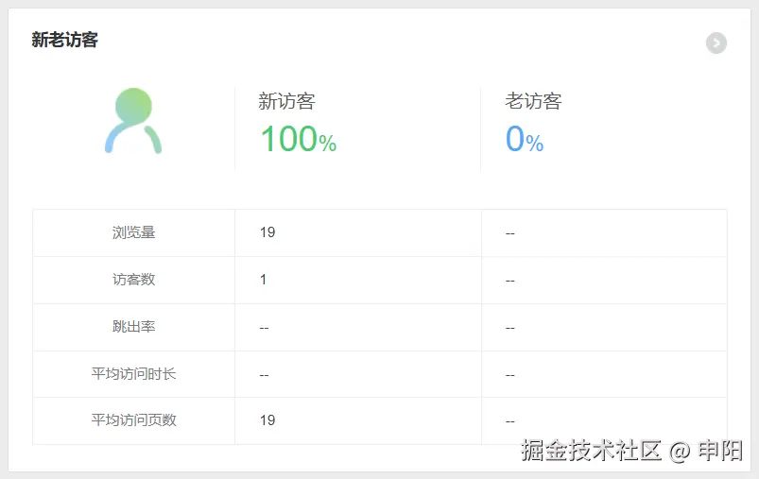Click the 平均访问时长 row label
The height and width of the screenshot is (479, 759).
pyautogui.click(x=133, y=374)
